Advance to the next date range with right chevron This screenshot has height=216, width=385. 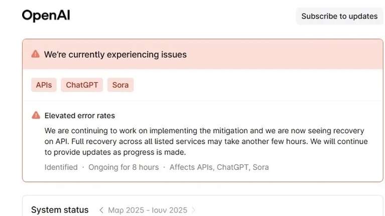pyautogui.click(x=194, y=210)
